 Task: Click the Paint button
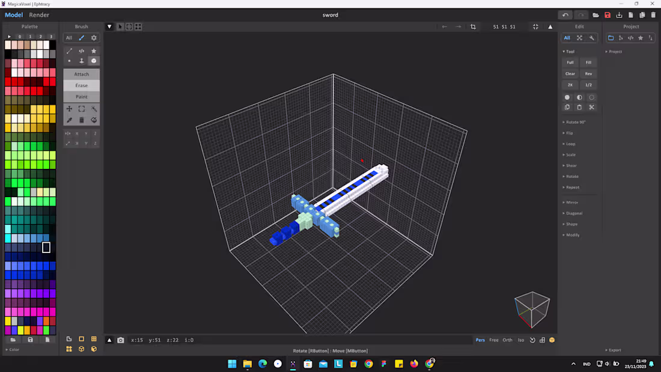(81, 97)
